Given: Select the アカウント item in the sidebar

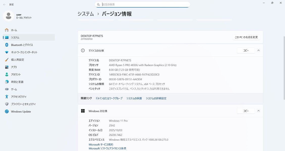Looking at the screenshot, I should pos(7,74).
